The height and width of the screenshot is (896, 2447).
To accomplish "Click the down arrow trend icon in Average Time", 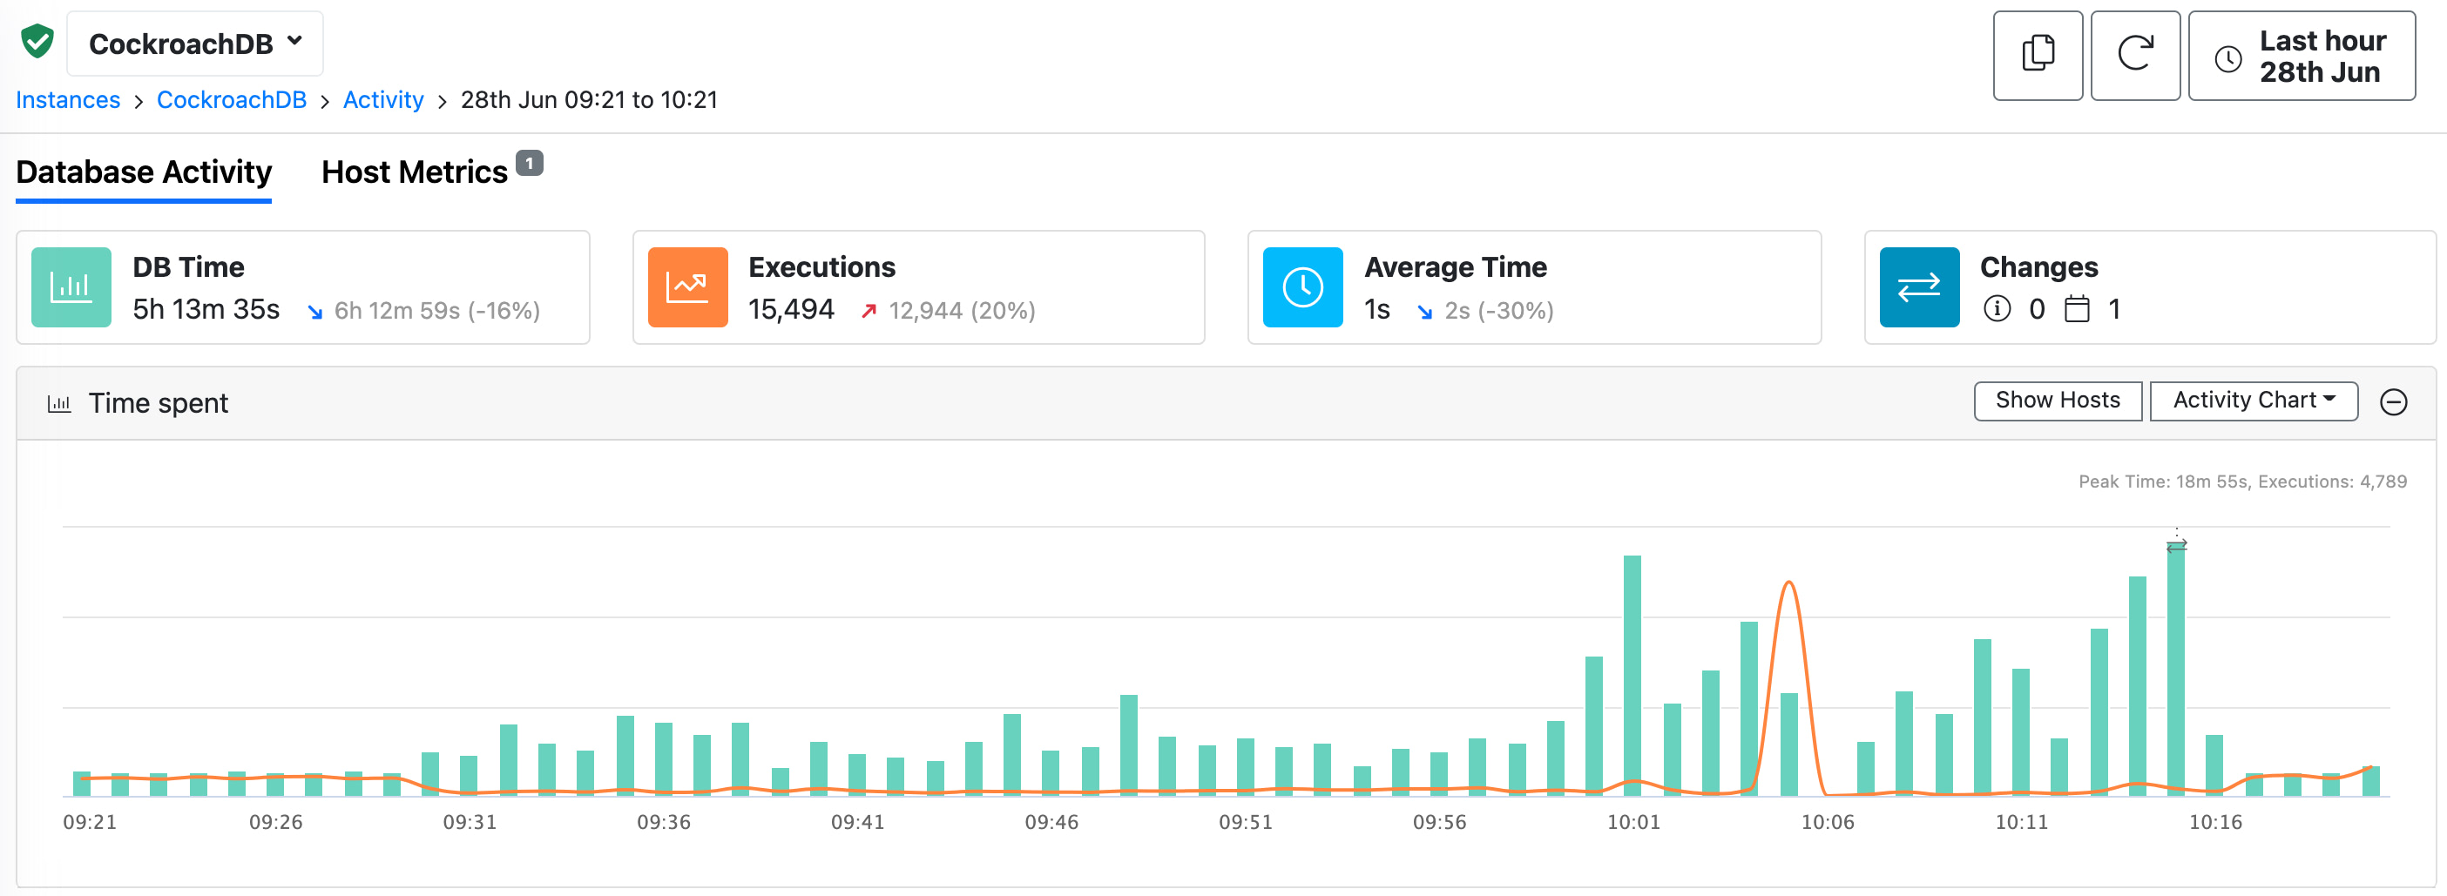I will click(x=1424, y=312).
